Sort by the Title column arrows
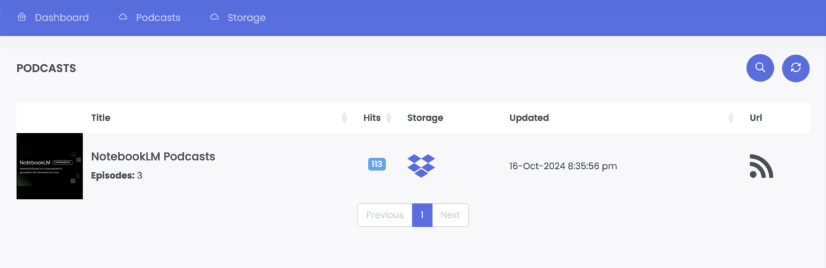The height and width of the screenshot is (268, 826). coord(344,118)
